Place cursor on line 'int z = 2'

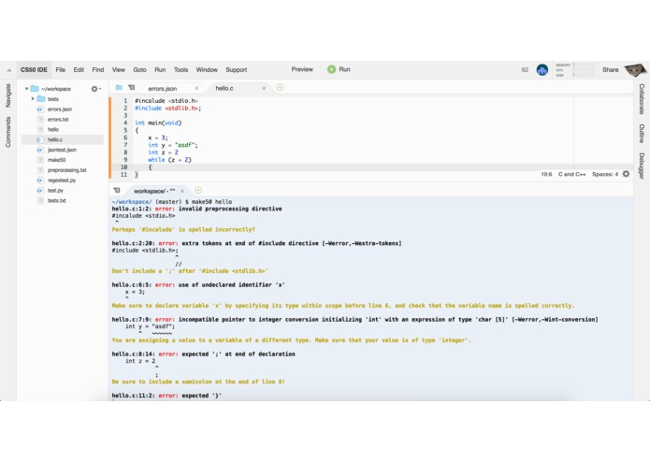(x=163, y=152)
